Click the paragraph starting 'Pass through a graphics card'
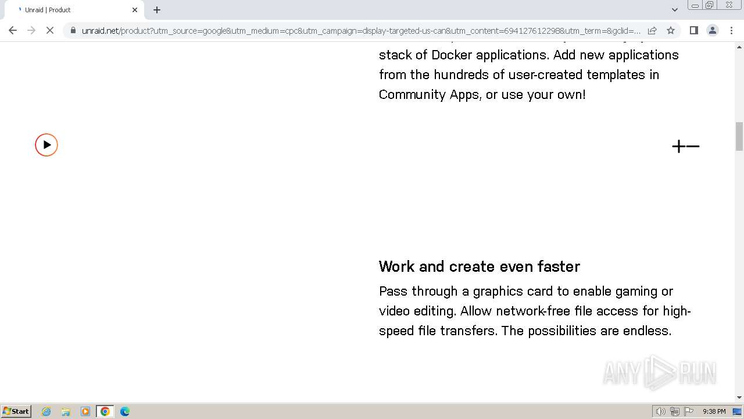Viewport: 744px width, 419px height. click(x=535, y=311)
